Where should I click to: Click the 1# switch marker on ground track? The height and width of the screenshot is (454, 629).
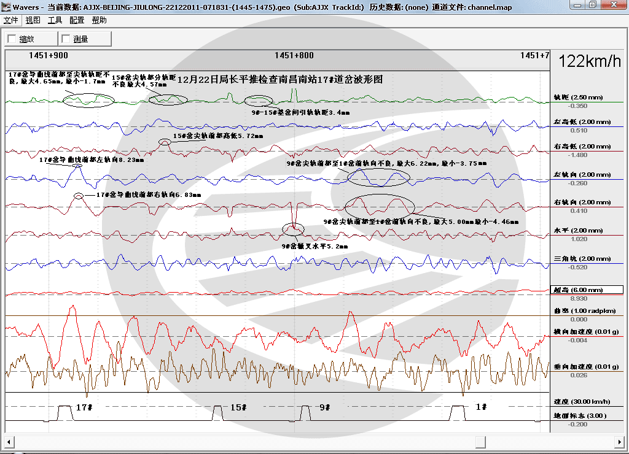481,407
